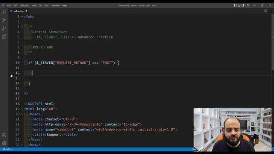
Task: Open the Help menu
Action: click(x=65, y=6)
